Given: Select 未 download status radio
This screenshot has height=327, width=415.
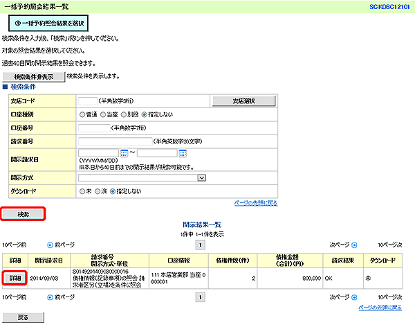Looking at the screenshot, I should point(82,191).
